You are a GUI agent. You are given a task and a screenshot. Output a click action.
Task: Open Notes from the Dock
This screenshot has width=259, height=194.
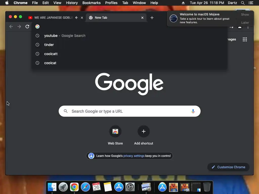pos(108,187)
